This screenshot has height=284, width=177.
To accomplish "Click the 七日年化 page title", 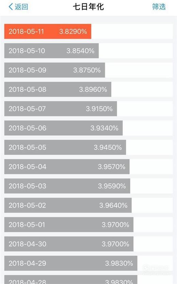I will coord(88,7).
